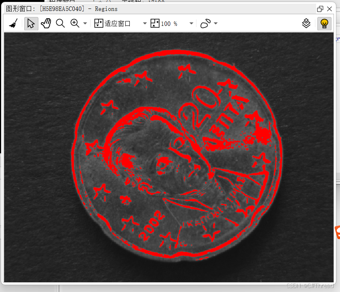Screen dimensions: 340x292
Task: Expand the ROI shape dropdown arrow
Action: pos(215,23)
